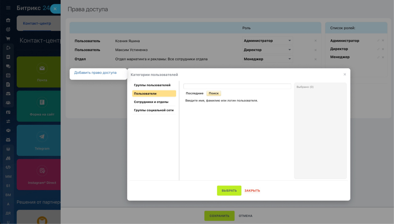
Task: Close the Категории пользователей dialog
Action: point(345,74)
